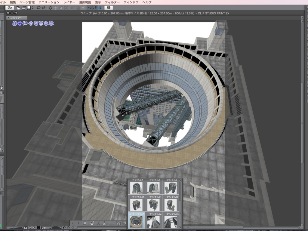
Task: Toggle show selection border icon
Action: point(83,8)
